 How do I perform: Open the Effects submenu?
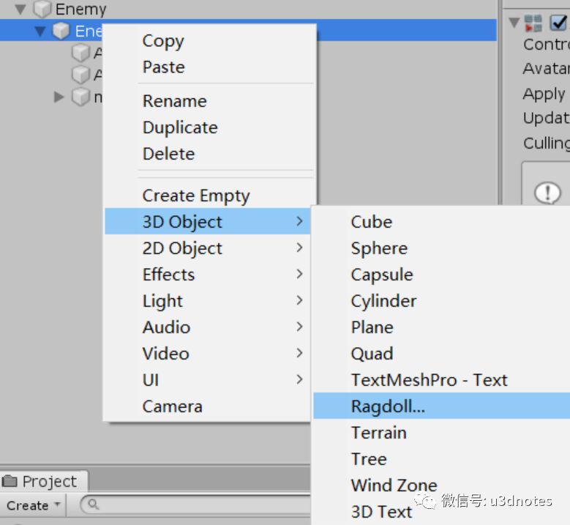click(208, 275)
